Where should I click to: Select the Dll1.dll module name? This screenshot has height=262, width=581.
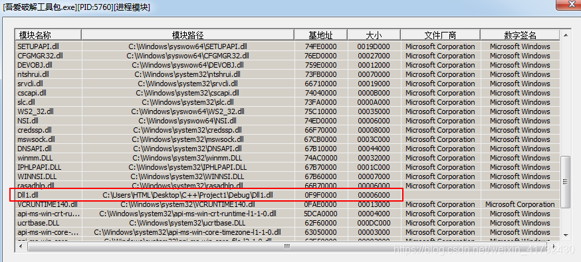click(28, 195)
